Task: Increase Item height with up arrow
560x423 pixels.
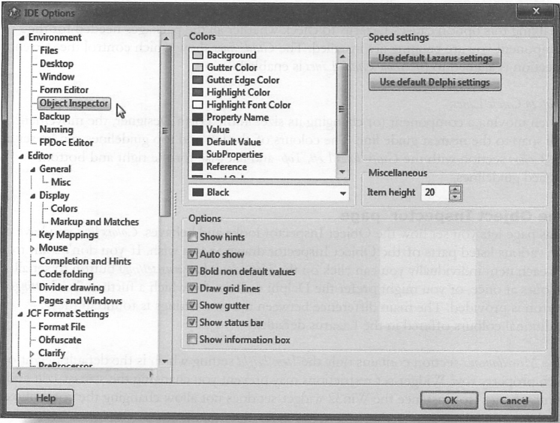Action: point(453,189)
